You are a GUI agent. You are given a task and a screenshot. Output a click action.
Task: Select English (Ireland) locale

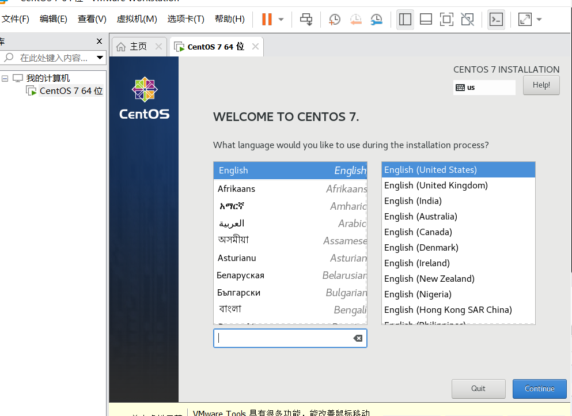[458, 263]
